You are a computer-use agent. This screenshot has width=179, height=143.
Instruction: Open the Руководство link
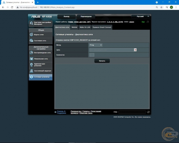pyautogui.click(x=76, y=111)
